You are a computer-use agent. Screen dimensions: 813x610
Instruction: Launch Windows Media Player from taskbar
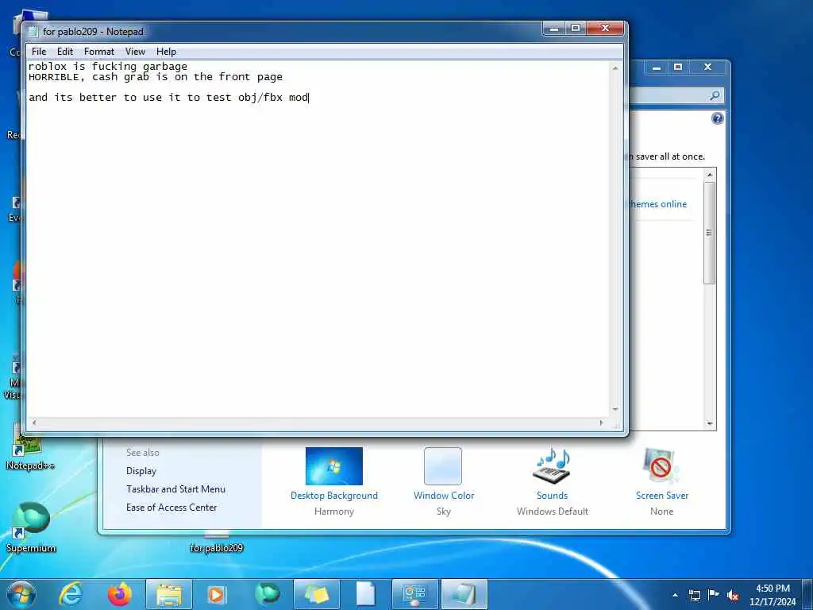(216, 594)
